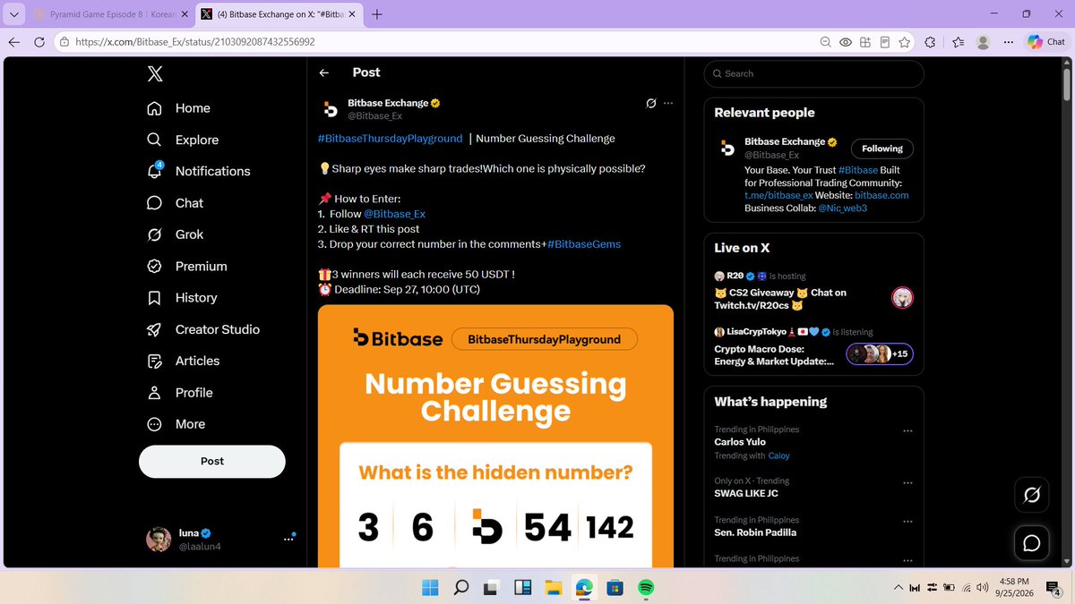1075x604 pixels.
Task: Expand the system tray hidden icons chevron
Action: (x=899, y=588)
